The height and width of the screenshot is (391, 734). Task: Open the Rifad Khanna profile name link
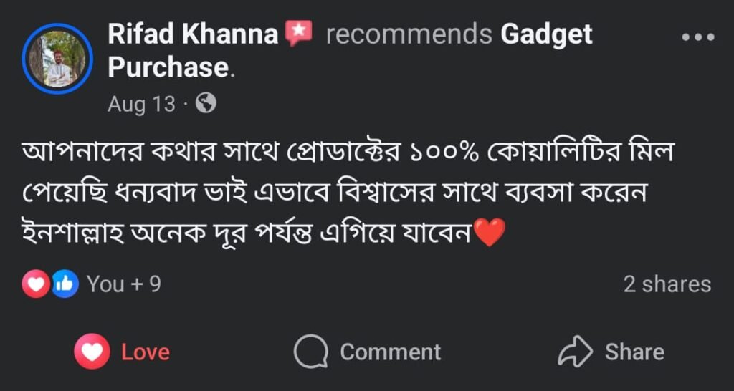[x=193, y=34]
